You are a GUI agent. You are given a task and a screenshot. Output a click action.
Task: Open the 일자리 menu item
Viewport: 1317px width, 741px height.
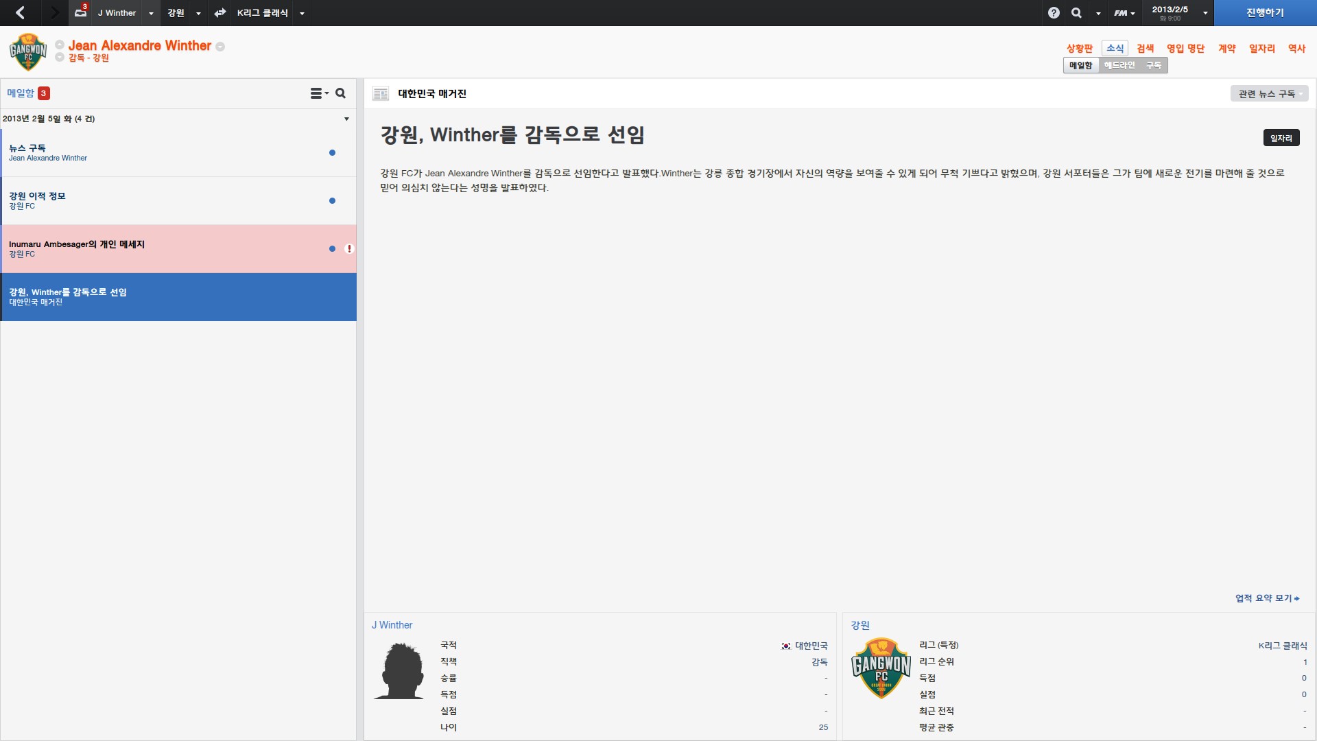(x=1261, y=48)
